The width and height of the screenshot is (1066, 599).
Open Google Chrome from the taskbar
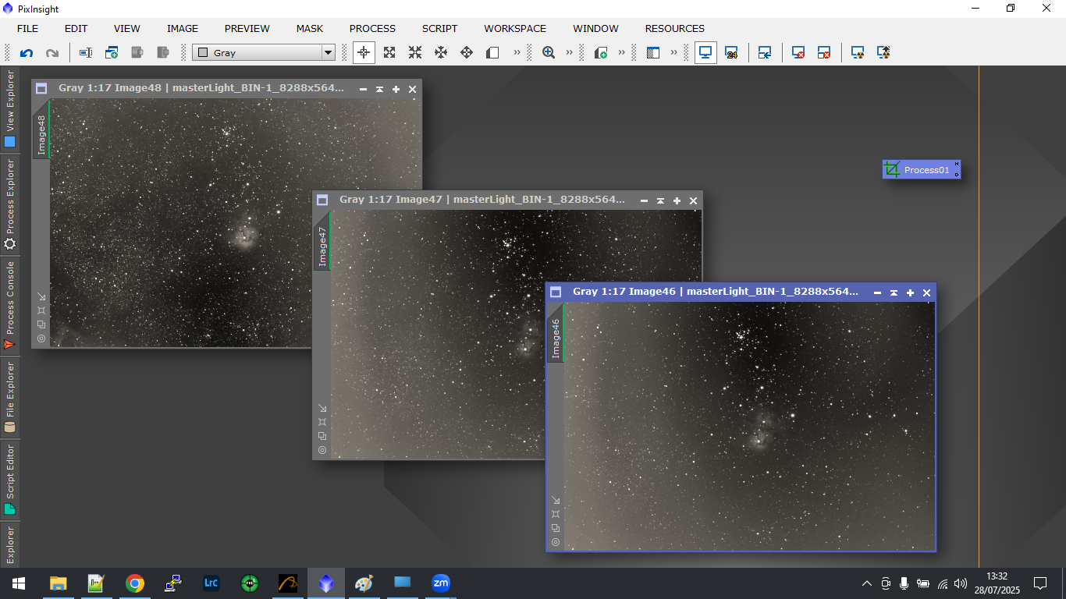tap(135, 583)
